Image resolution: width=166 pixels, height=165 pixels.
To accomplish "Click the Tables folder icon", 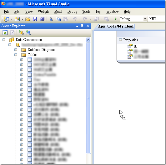I will point(23,55).
